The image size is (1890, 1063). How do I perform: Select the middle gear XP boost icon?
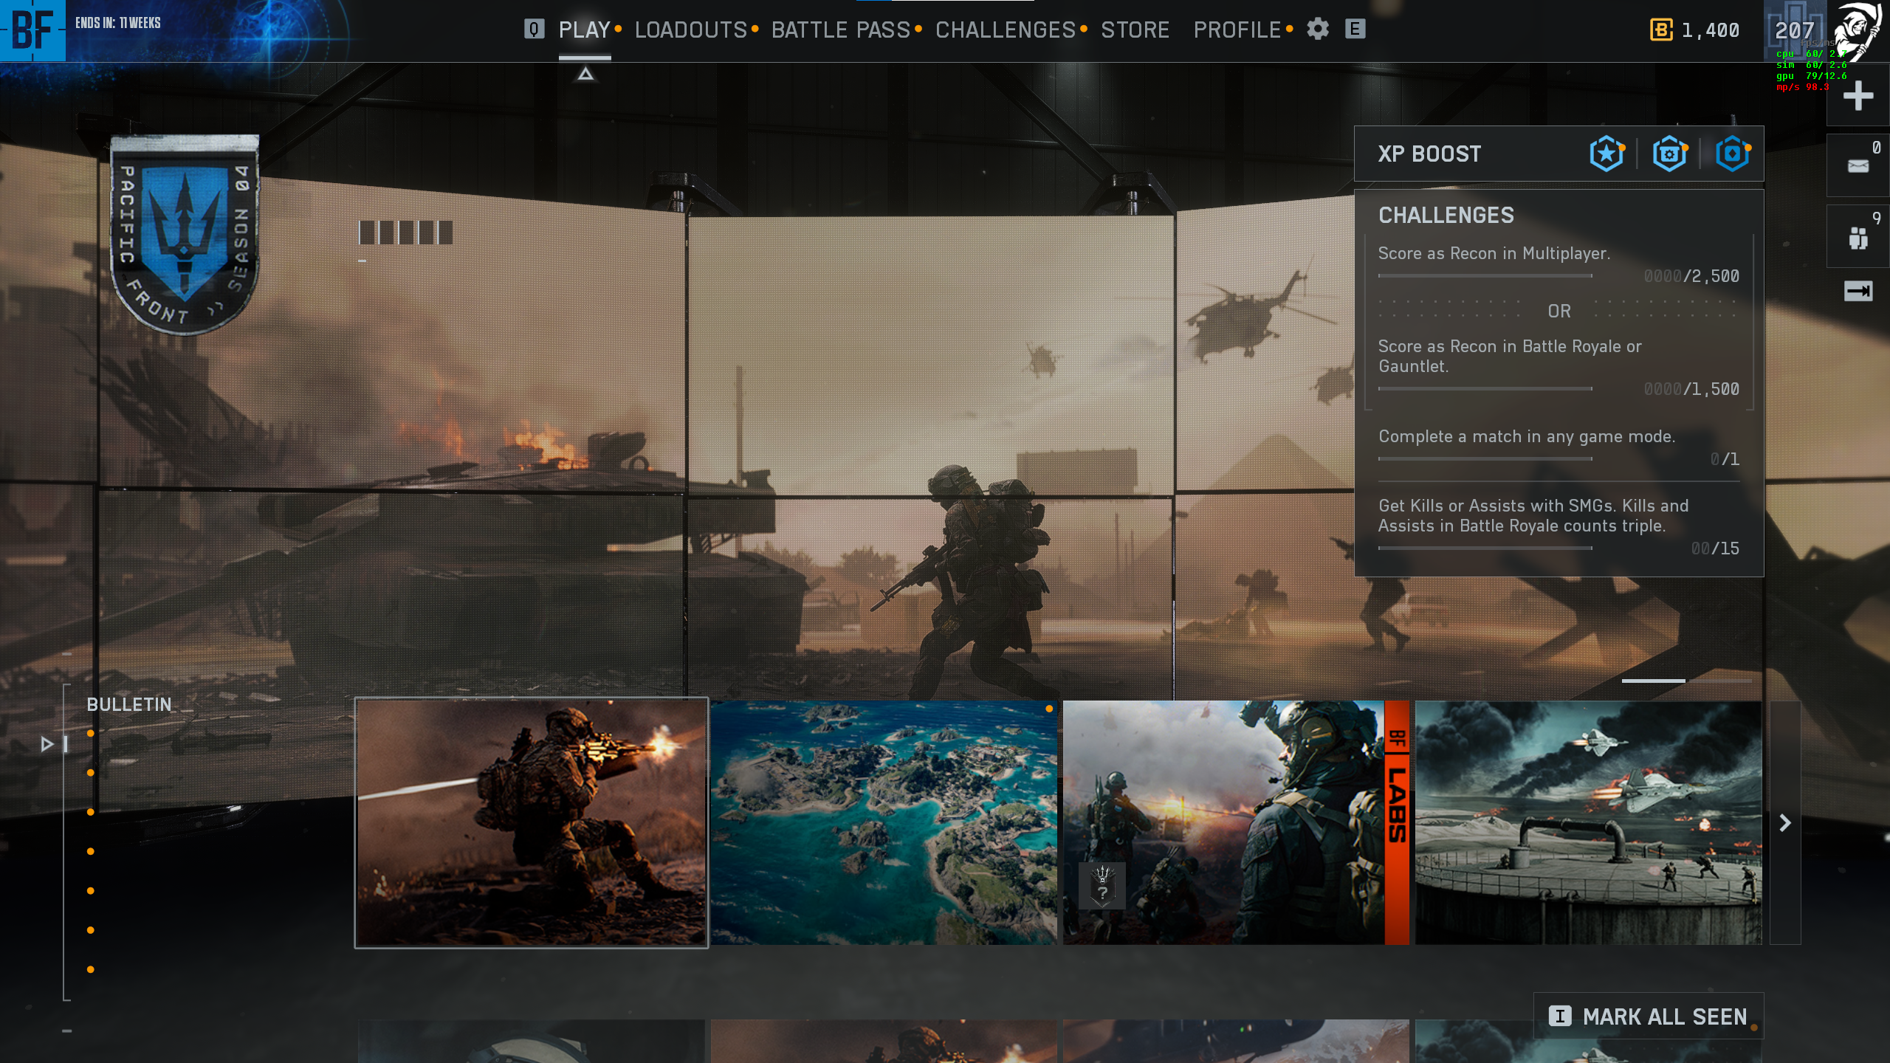point(1669,154)
